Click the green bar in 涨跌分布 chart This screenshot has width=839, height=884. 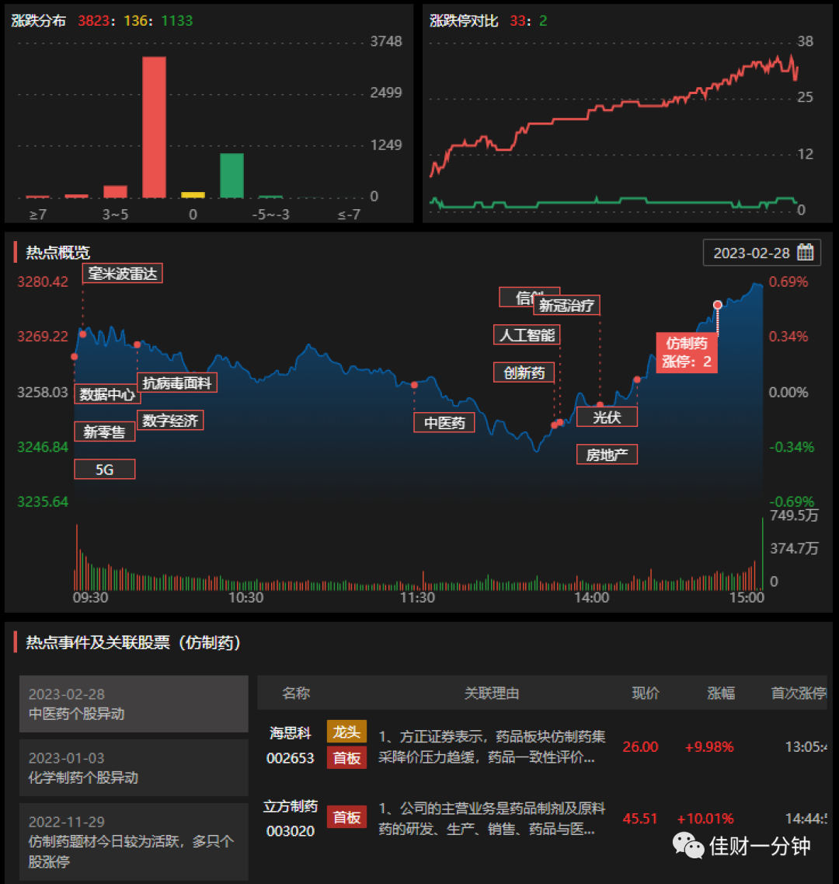click(x=232, y=176)
